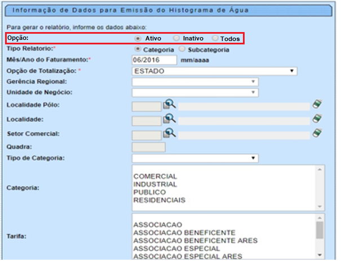This screenshot has height=267, width=341.
Task: Select the Ativo radio option
Action: pos(138,38)
